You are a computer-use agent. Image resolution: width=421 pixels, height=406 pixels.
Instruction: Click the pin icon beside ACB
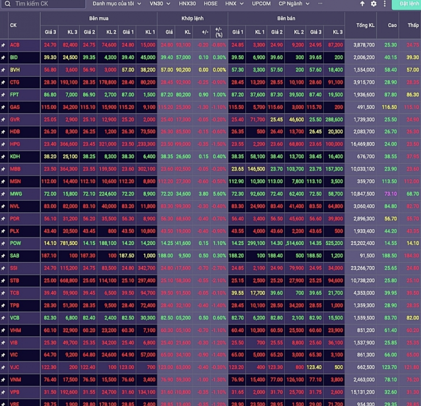[x=3, y=45]
